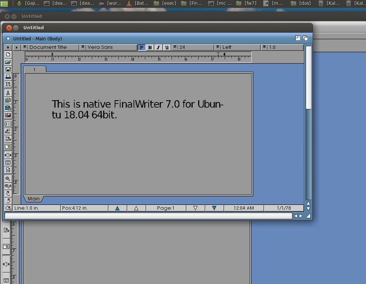The width and height of the screenshot is (366, 284).
Task: Cut selection with the scissors icon
Action: point(8,93)
